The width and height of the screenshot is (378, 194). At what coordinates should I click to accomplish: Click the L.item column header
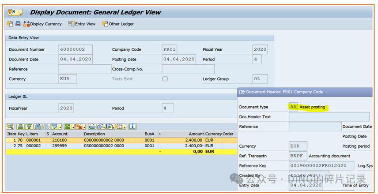tap(35, 134)
